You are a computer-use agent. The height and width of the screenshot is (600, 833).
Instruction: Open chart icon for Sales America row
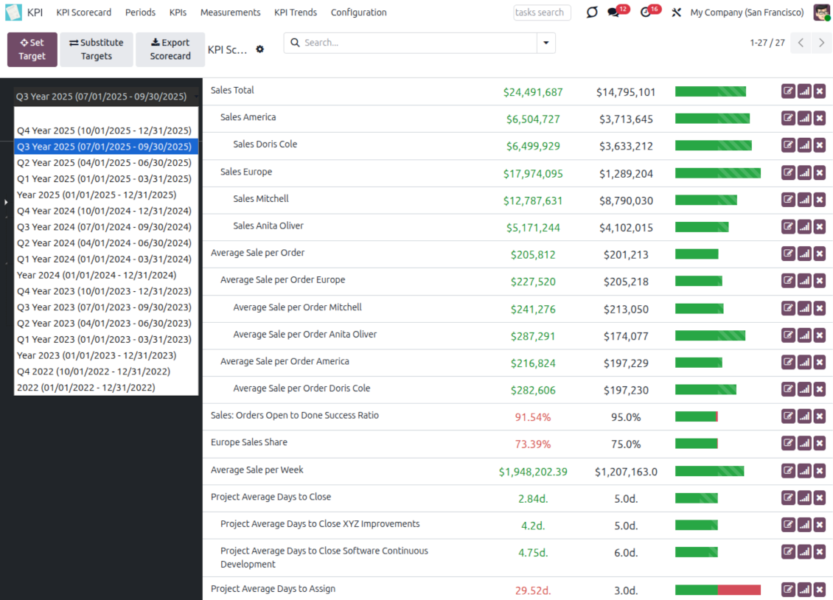804,119
